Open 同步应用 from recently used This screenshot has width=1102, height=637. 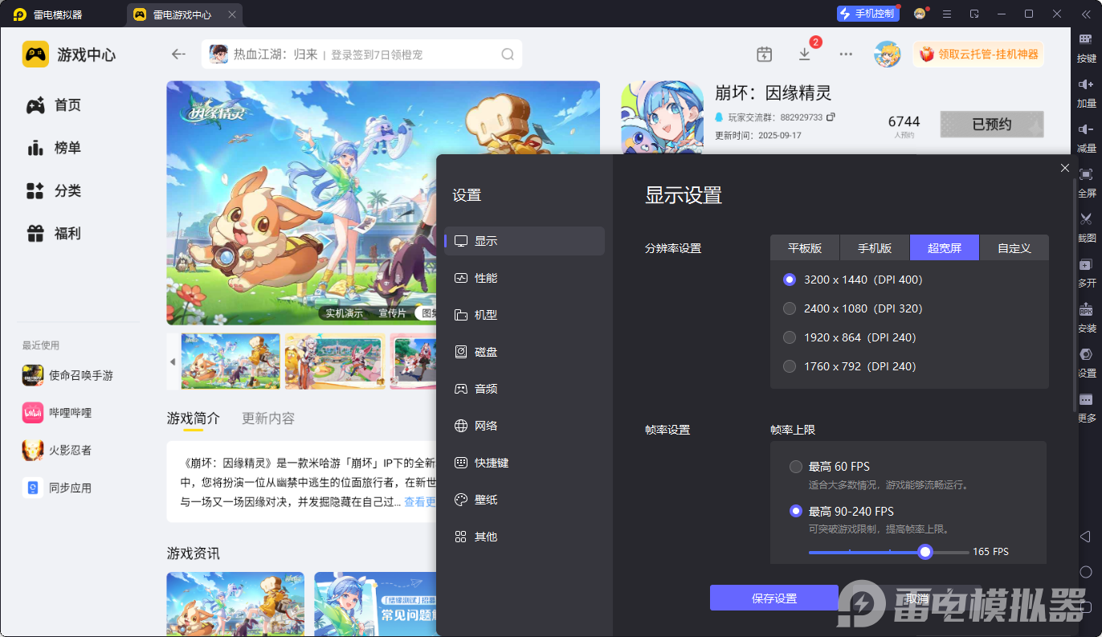point(57,488)
